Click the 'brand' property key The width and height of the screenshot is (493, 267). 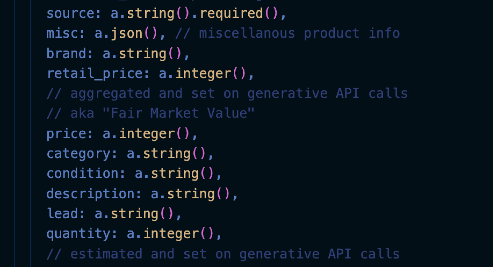pyautogui.click(x=66, y=54)
